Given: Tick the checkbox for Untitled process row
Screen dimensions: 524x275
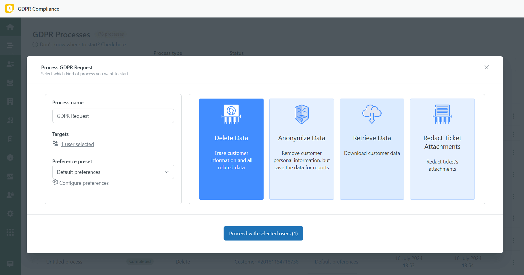Looking at the screenshot, I should (35, 262).
